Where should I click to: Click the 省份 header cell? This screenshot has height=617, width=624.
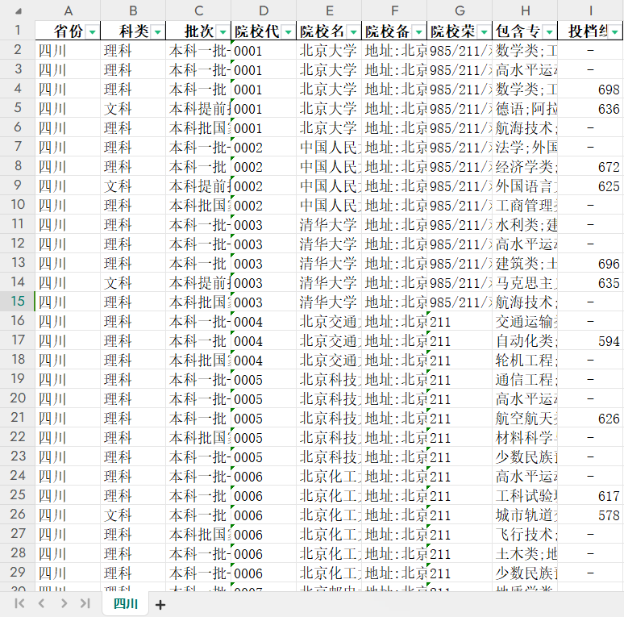68,31
